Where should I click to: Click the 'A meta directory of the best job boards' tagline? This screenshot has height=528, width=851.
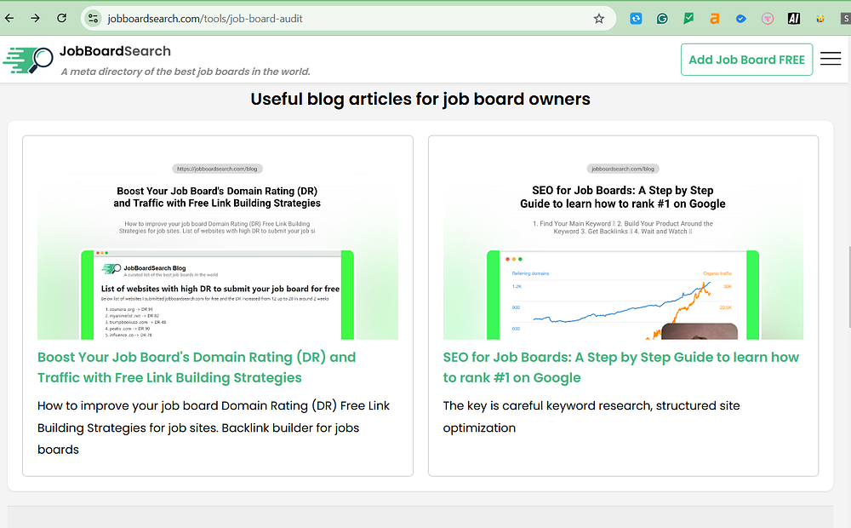point(186,72)
